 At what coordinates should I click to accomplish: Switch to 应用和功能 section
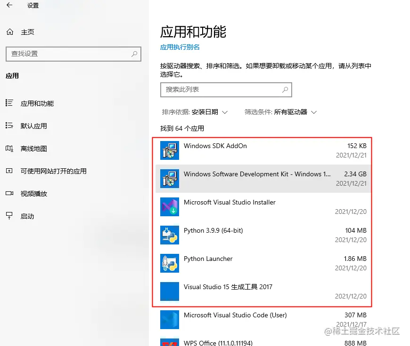tap(37, 103)
